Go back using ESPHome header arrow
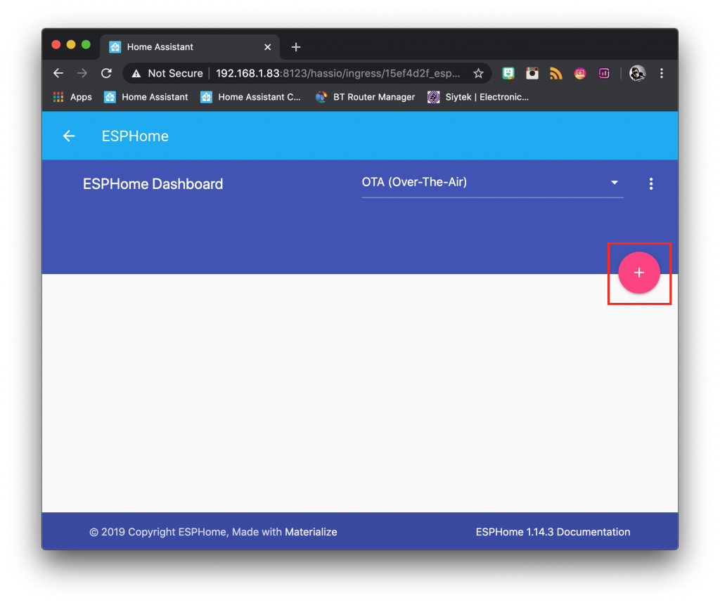 point(69,136)
